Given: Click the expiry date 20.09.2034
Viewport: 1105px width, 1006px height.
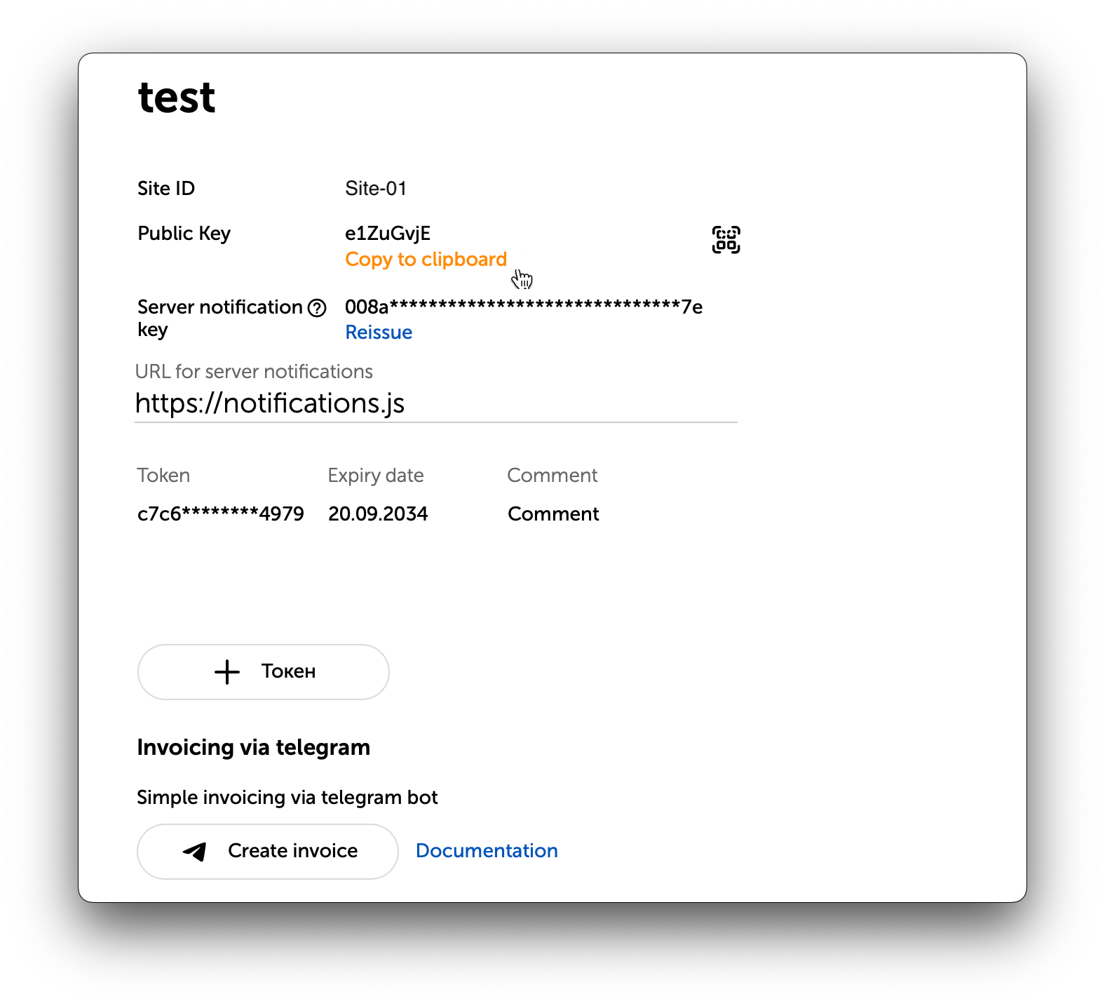Looking at the screenshot, I should coord(378,514).
